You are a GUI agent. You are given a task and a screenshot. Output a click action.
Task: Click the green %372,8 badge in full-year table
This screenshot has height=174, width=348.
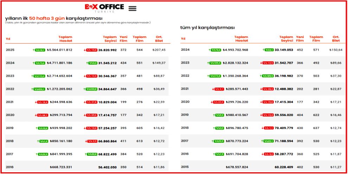tap(214, 76)
